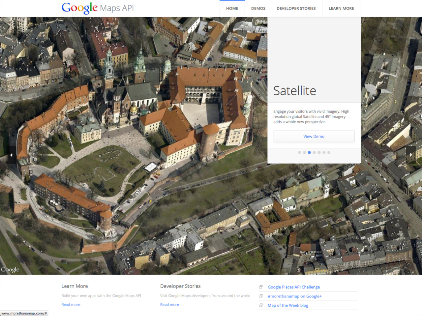Click 'Build your own apps' description text
The height and width of the screenshot is (316, 422).
click(101, 296)
